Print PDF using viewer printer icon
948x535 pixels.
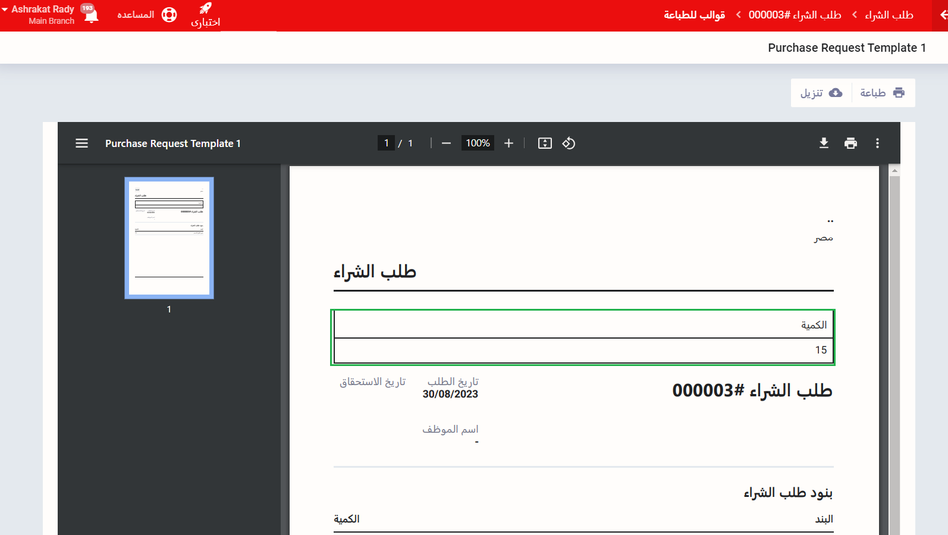tap(850, 143)
